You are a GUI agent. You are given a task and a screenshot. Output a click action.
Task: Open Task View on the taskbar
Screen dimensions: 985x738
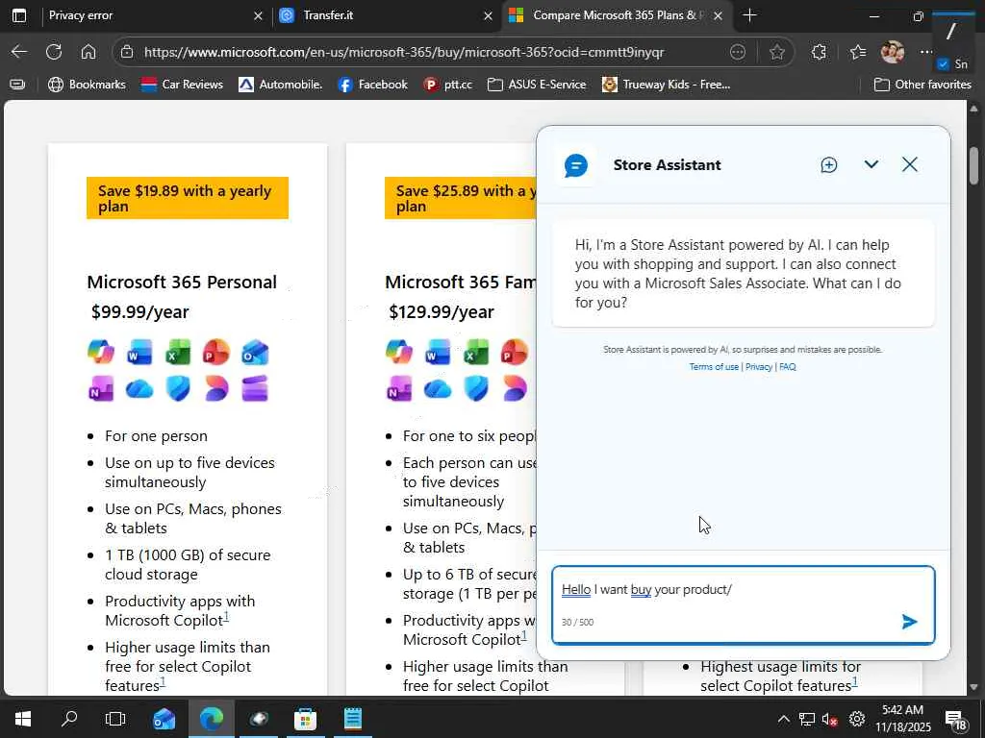pyautogui.click(x=115, y=719)
